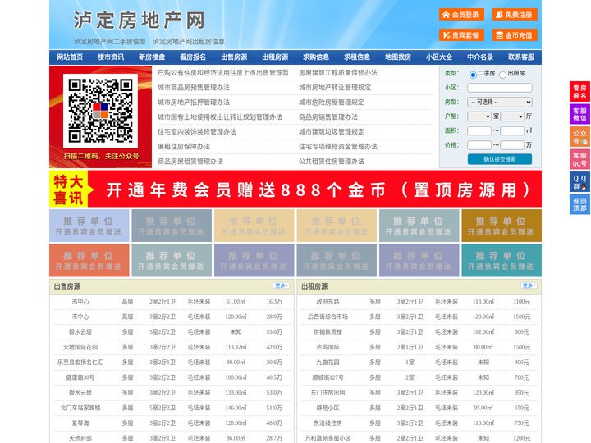Click the sidebar 看房报名 icon
The image size is (591, 443).
[x=580, y=92]
